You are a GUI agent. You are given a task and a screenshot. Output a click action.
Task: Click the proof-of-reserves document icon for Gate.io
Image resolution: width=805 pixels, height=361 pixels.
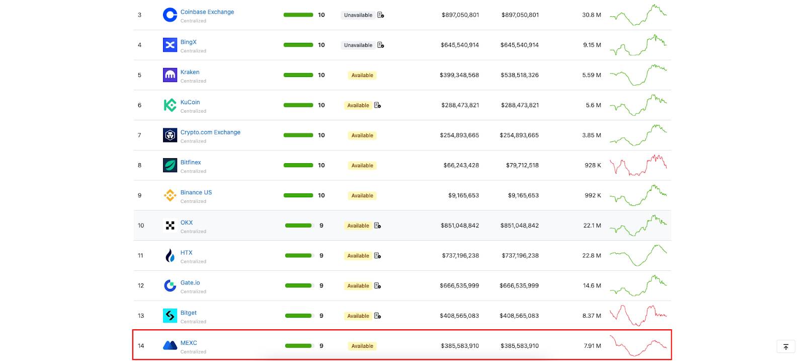377,285
